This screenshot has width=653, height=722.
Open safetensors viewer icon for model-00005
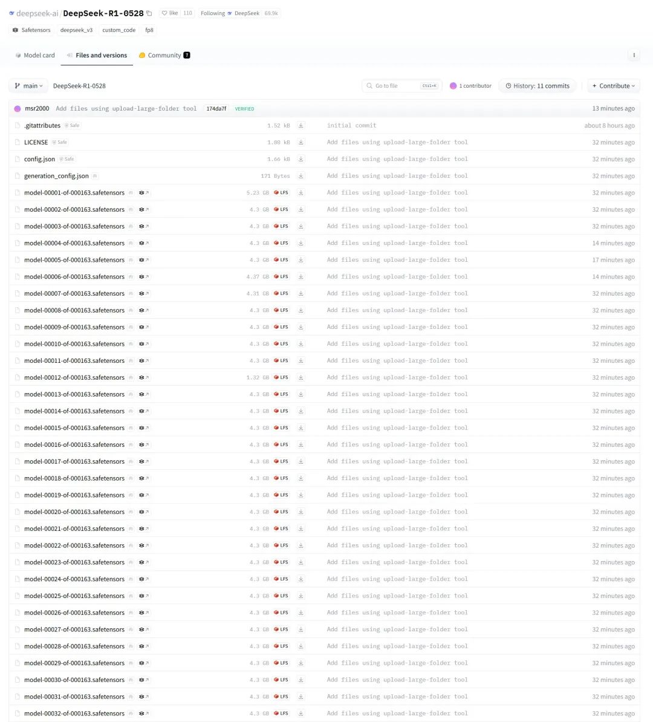point(144,259)
